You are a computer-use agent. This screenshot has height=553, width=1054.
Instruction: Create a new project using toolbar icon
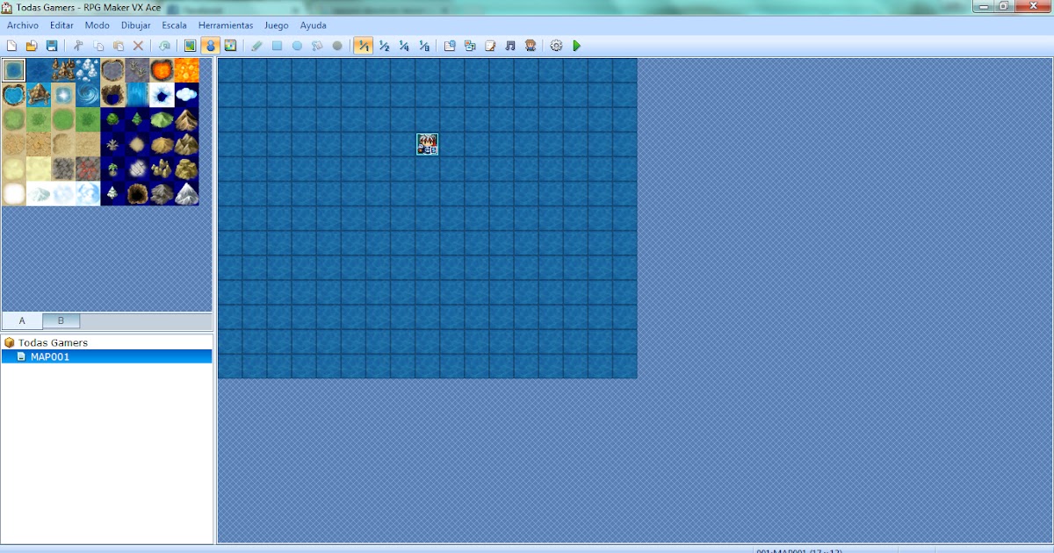pos(12,46)
